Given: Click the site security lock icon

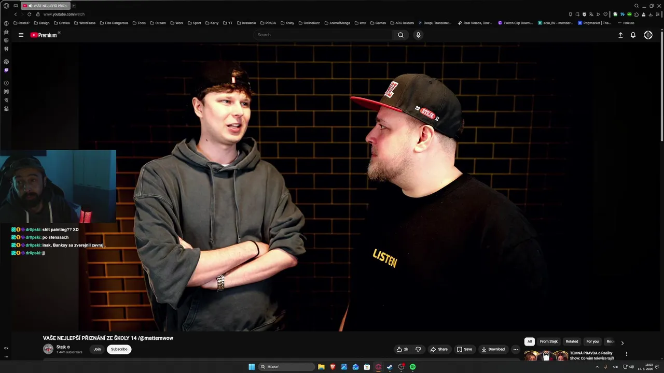Looking at the screenshot, I should coord(38,14).
